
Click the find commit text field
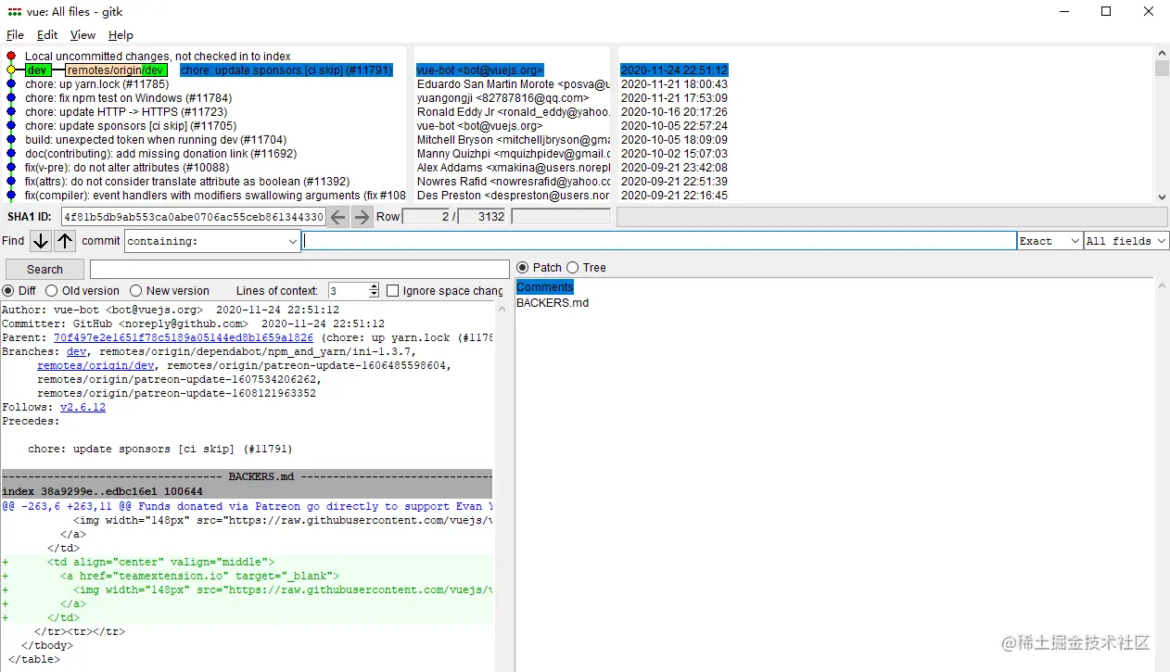click(x=660, y=241)
